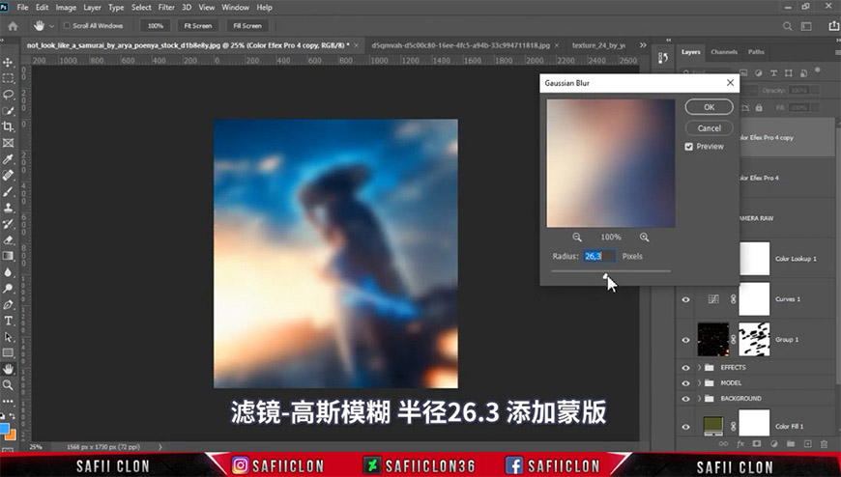
Task: Select the Dodge tool
Action: coord(8,289)
